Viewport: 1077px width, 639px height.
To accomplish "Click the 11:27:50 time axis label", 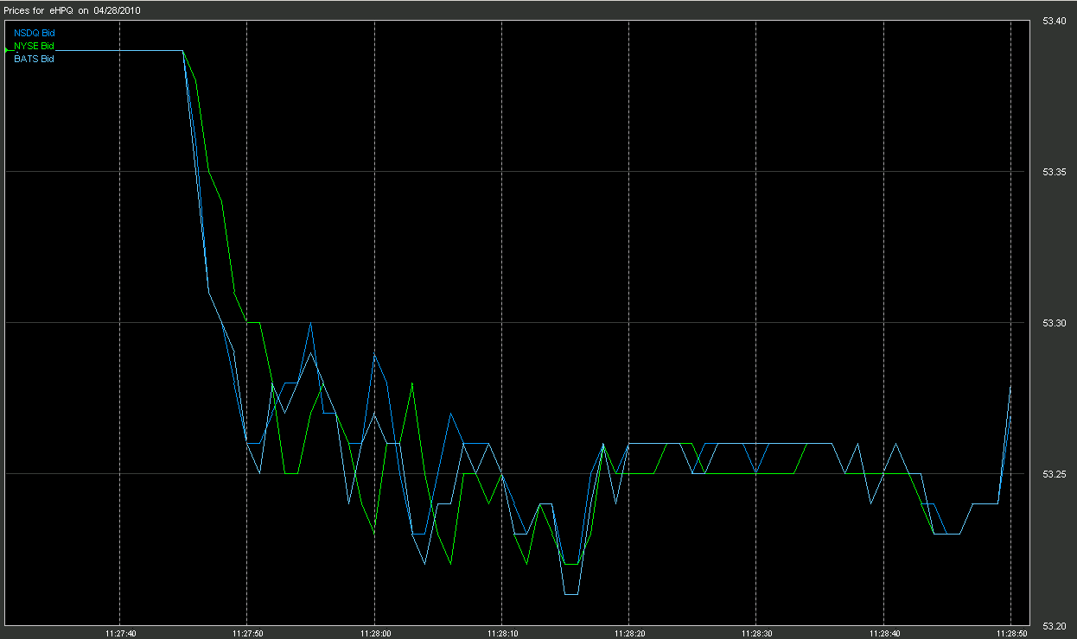I will tap(247, 633).
